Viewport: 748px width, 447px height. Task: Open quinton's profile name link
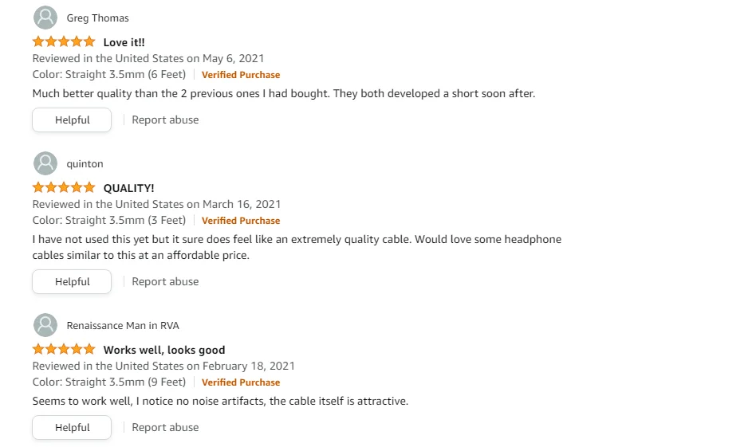pos(85,164)
